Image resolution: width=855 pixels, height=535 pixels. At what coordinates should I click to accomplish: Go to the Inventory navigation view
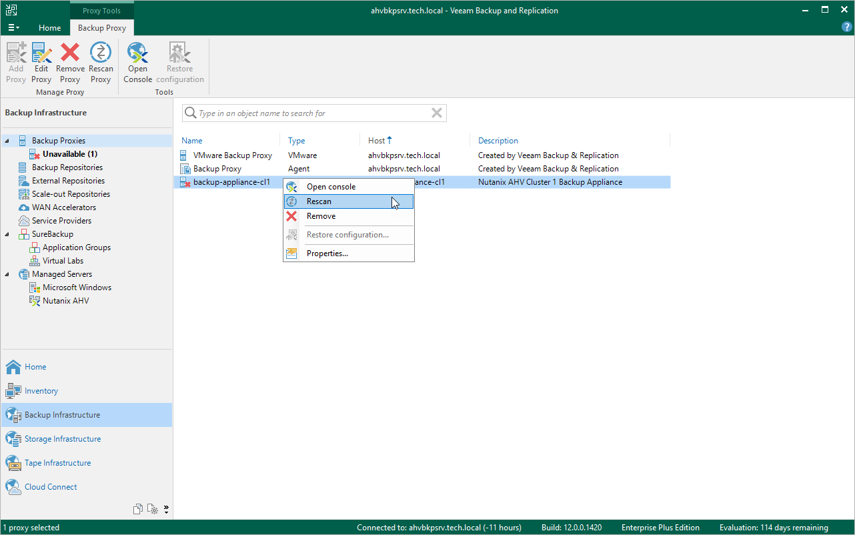(86, 391)
